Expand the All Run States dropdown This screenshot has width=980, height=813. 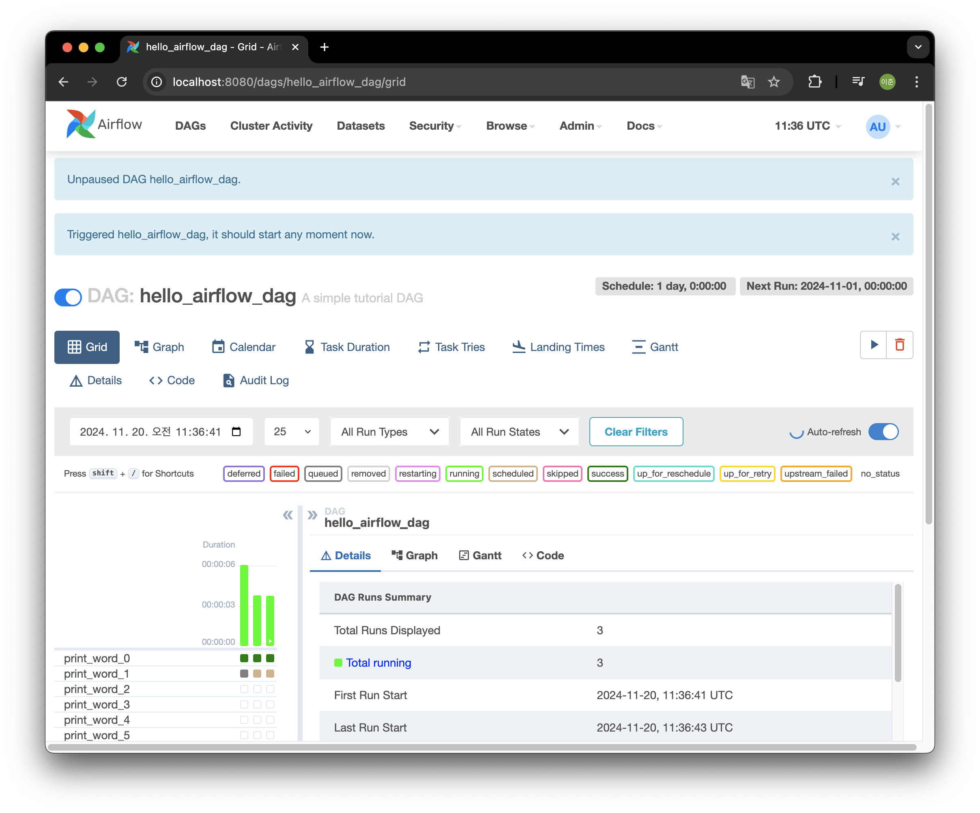pyautogui.click(x=519, y=432)
